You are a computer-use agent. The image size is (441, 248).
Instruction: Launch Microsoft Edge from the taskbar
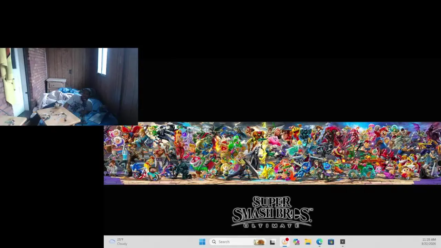point(319,242)
